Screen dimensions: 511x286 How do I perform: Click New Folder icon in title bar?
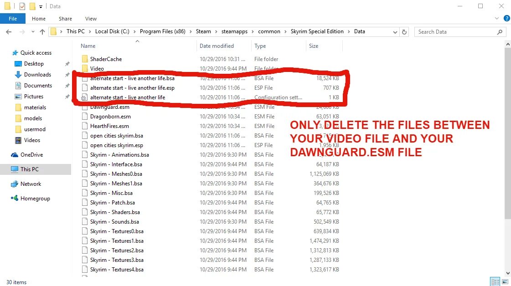tap(32, 6)
